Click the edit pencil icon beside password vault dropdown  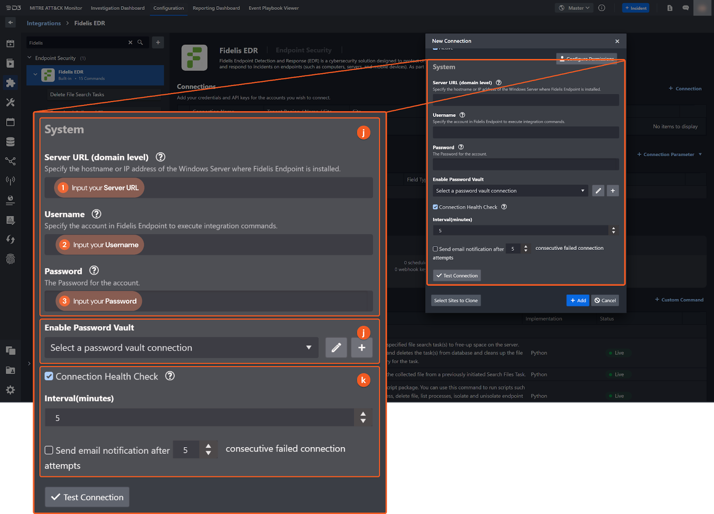[598, 191]
